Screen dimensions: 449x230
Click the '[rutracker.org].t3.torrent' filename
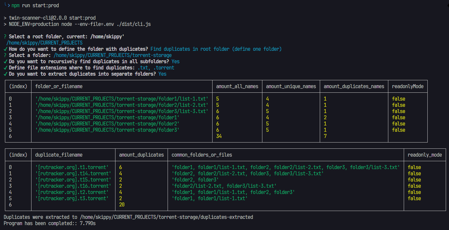point(72,199)
